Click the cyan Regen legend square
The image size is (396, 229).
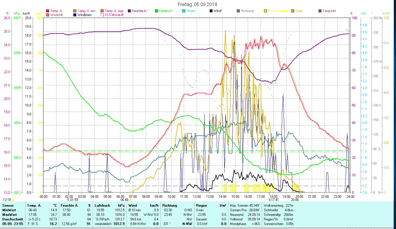tap(184, 11)
